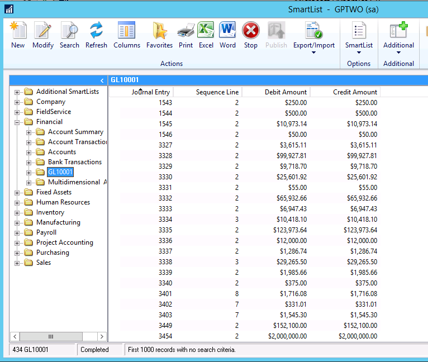Click the greyed Publish icon
Viewport: 428px width, 362px height.
tap(276, 30)
